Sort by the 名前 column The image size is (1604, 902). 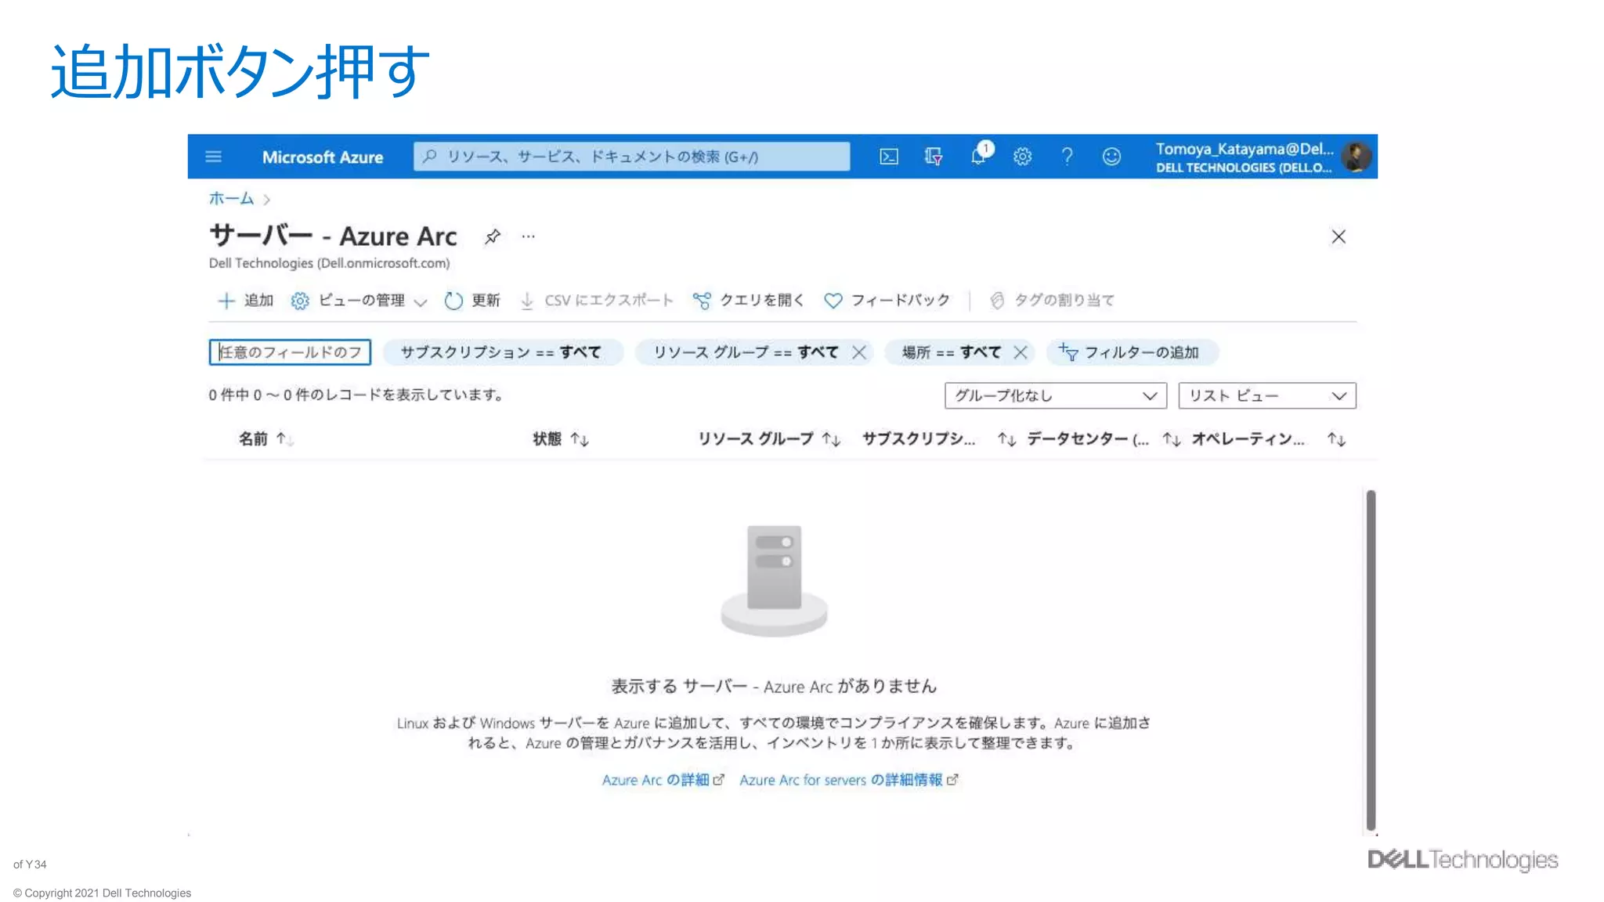coord(266,439)
